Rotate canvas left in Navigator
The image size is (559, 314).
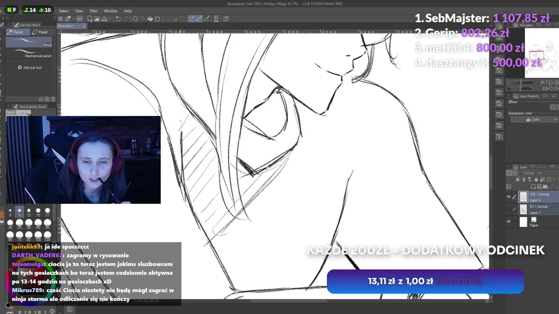550,89
